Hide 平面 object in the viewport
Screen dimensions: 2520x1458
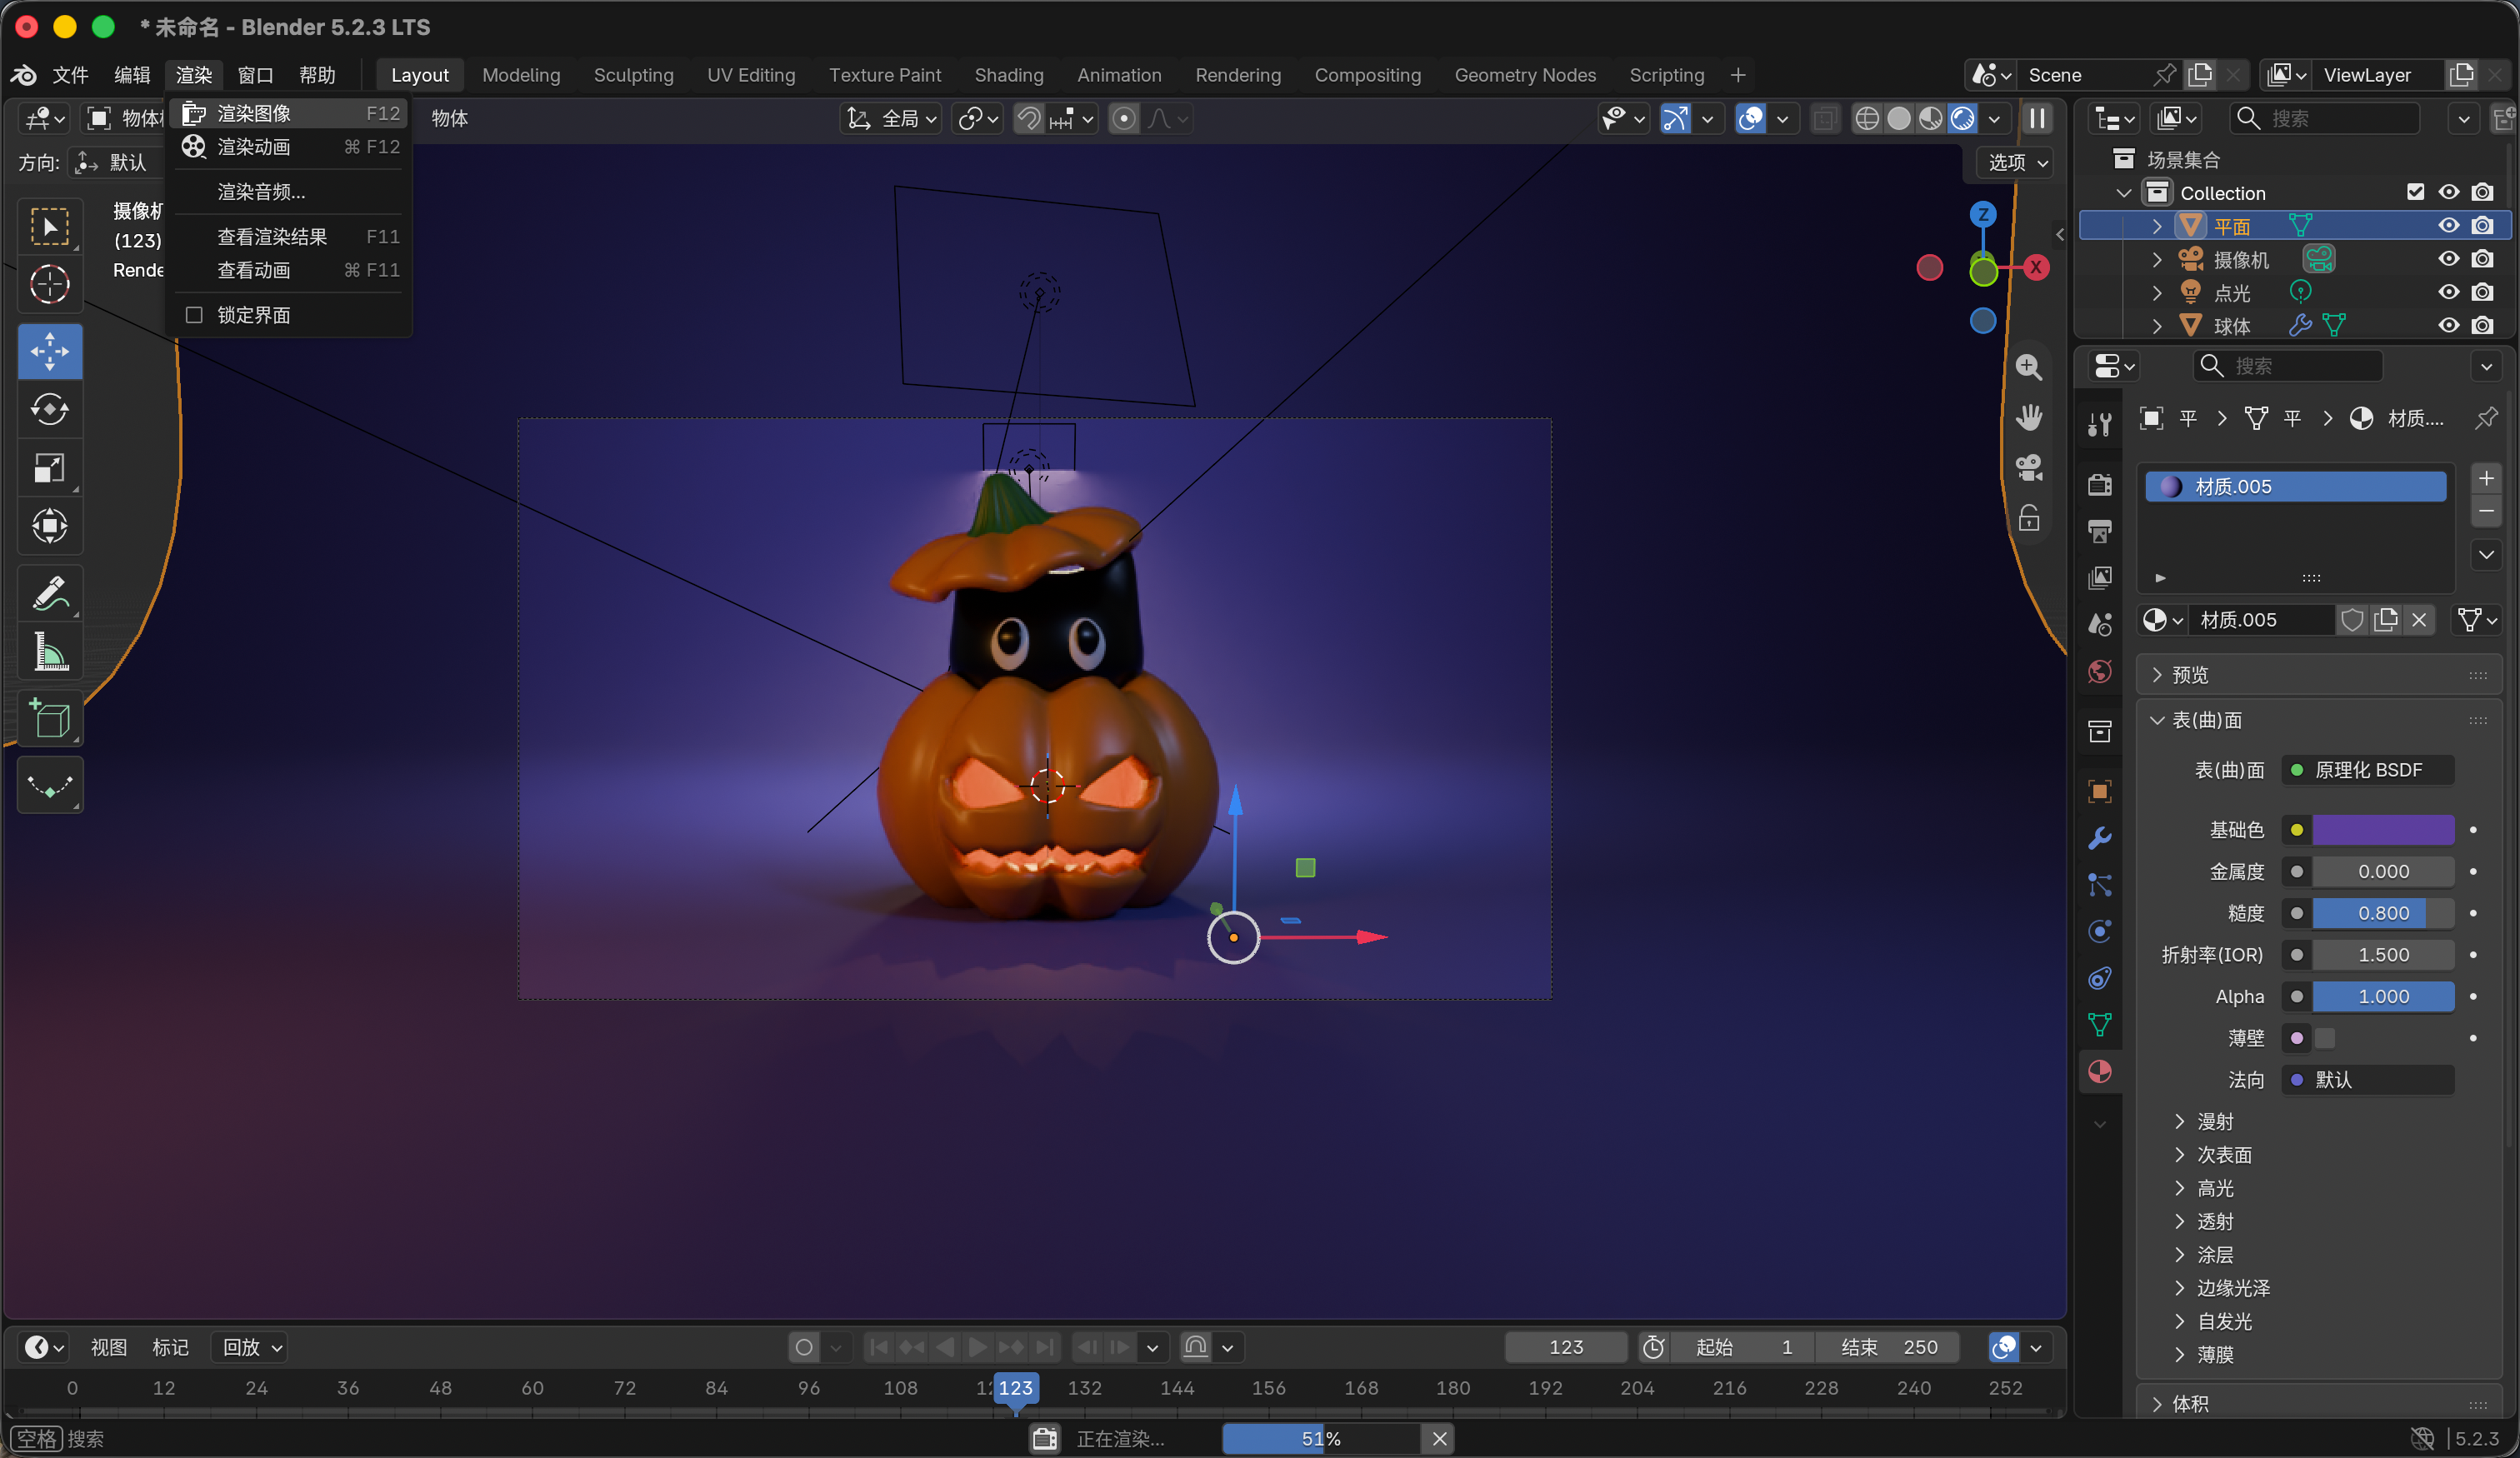(2448, 226)
